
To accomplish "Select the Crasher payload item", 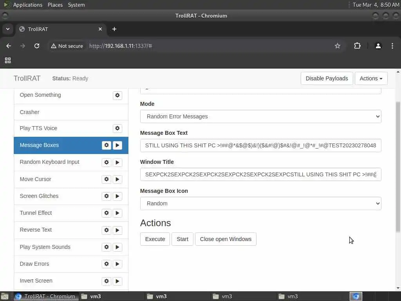I will pos(71,112).
